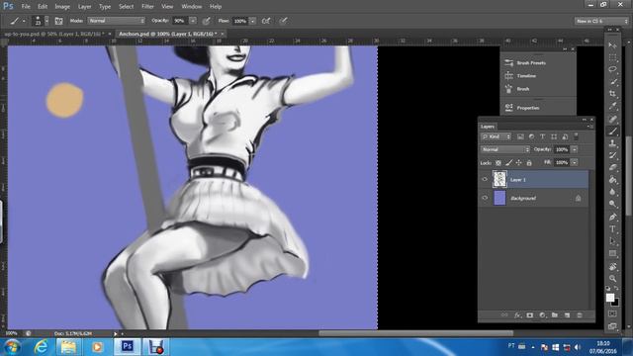The image size is (633, 356).
Task: Open the Flow slider arrow
Action: point(253,21)
